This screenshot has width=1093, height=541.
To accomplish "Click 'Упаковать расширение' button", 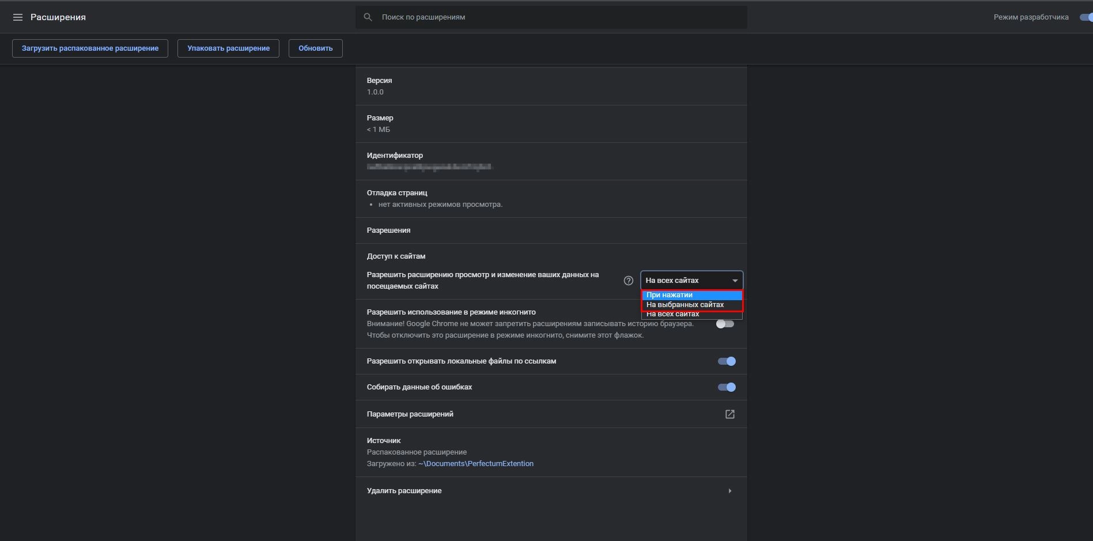I will 228,48.
